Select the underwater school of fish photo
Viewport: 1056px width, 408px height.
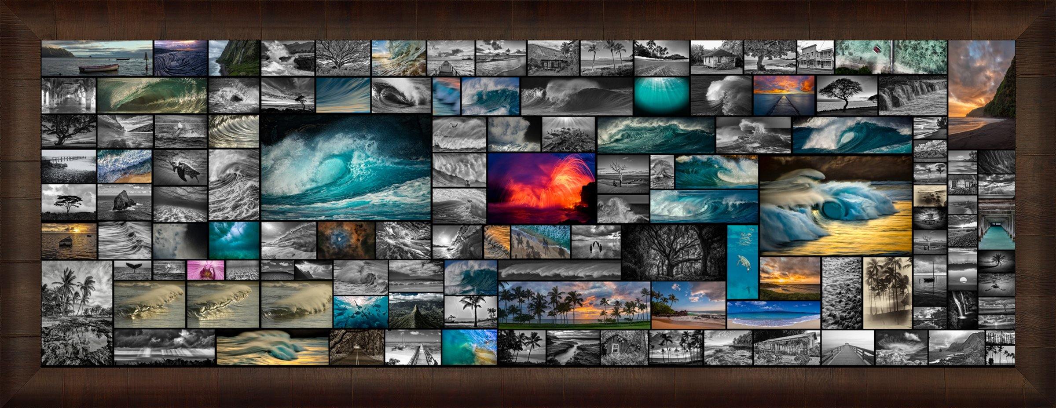click(360, 312)
